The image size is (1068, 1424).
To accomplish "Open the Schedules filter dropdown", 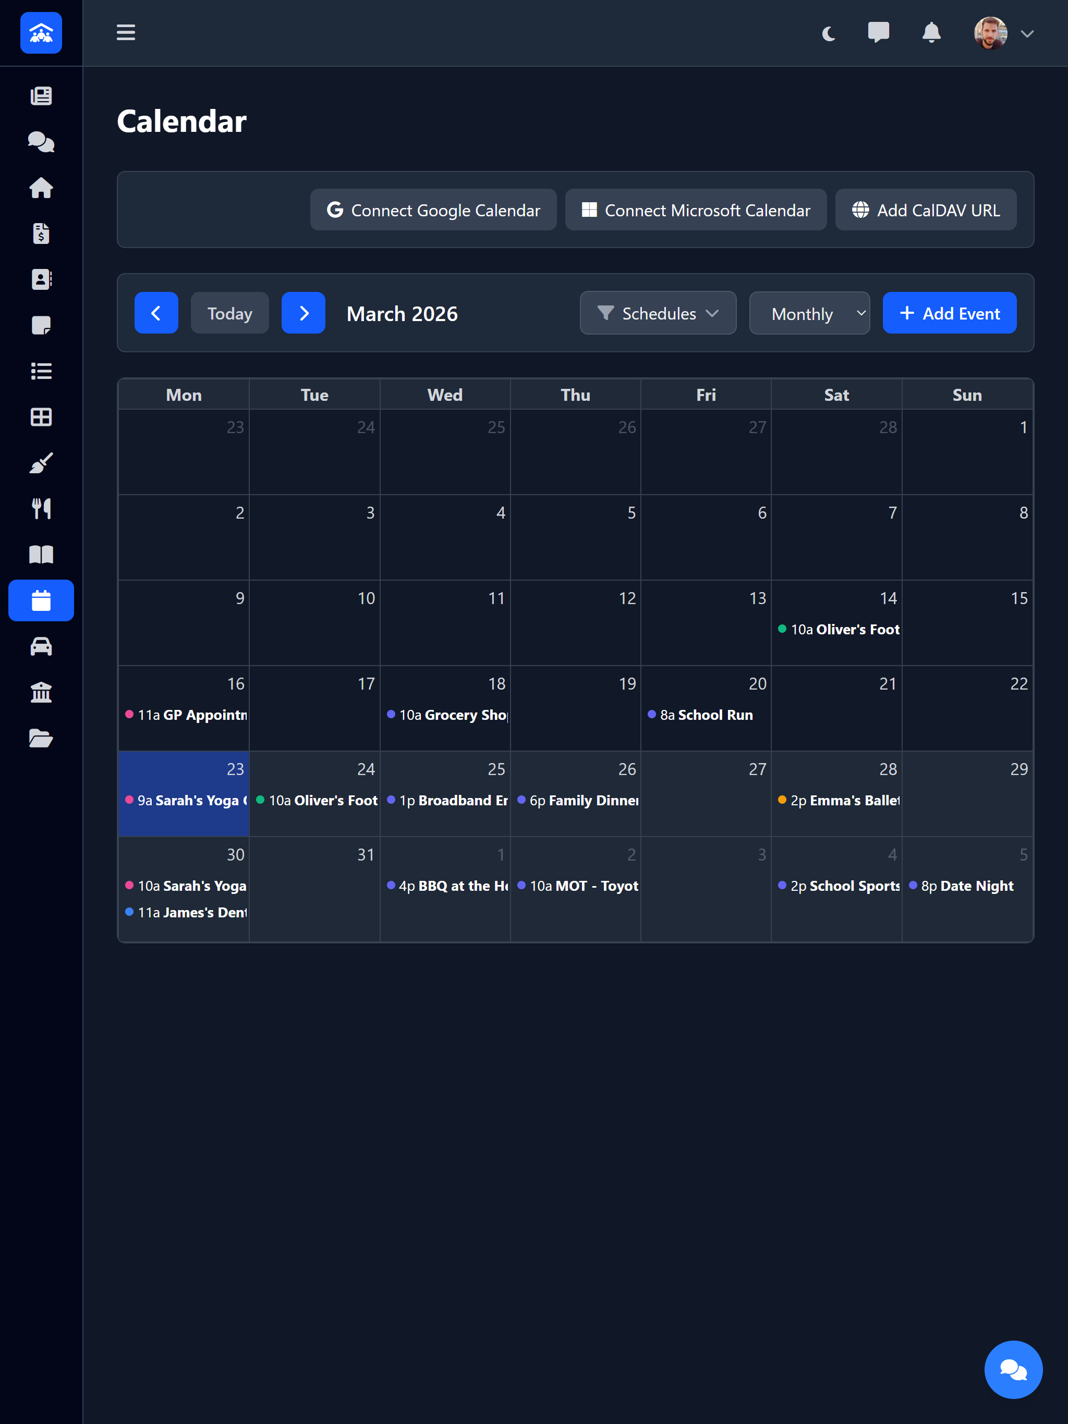I will pos(658,313).
